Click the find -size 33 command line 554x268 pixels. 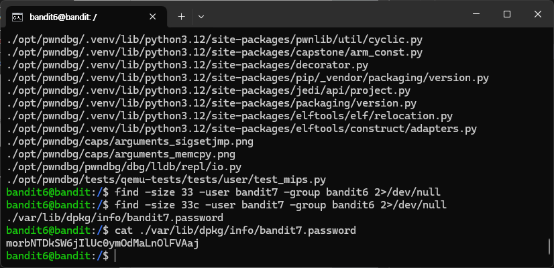coord(223,192)
